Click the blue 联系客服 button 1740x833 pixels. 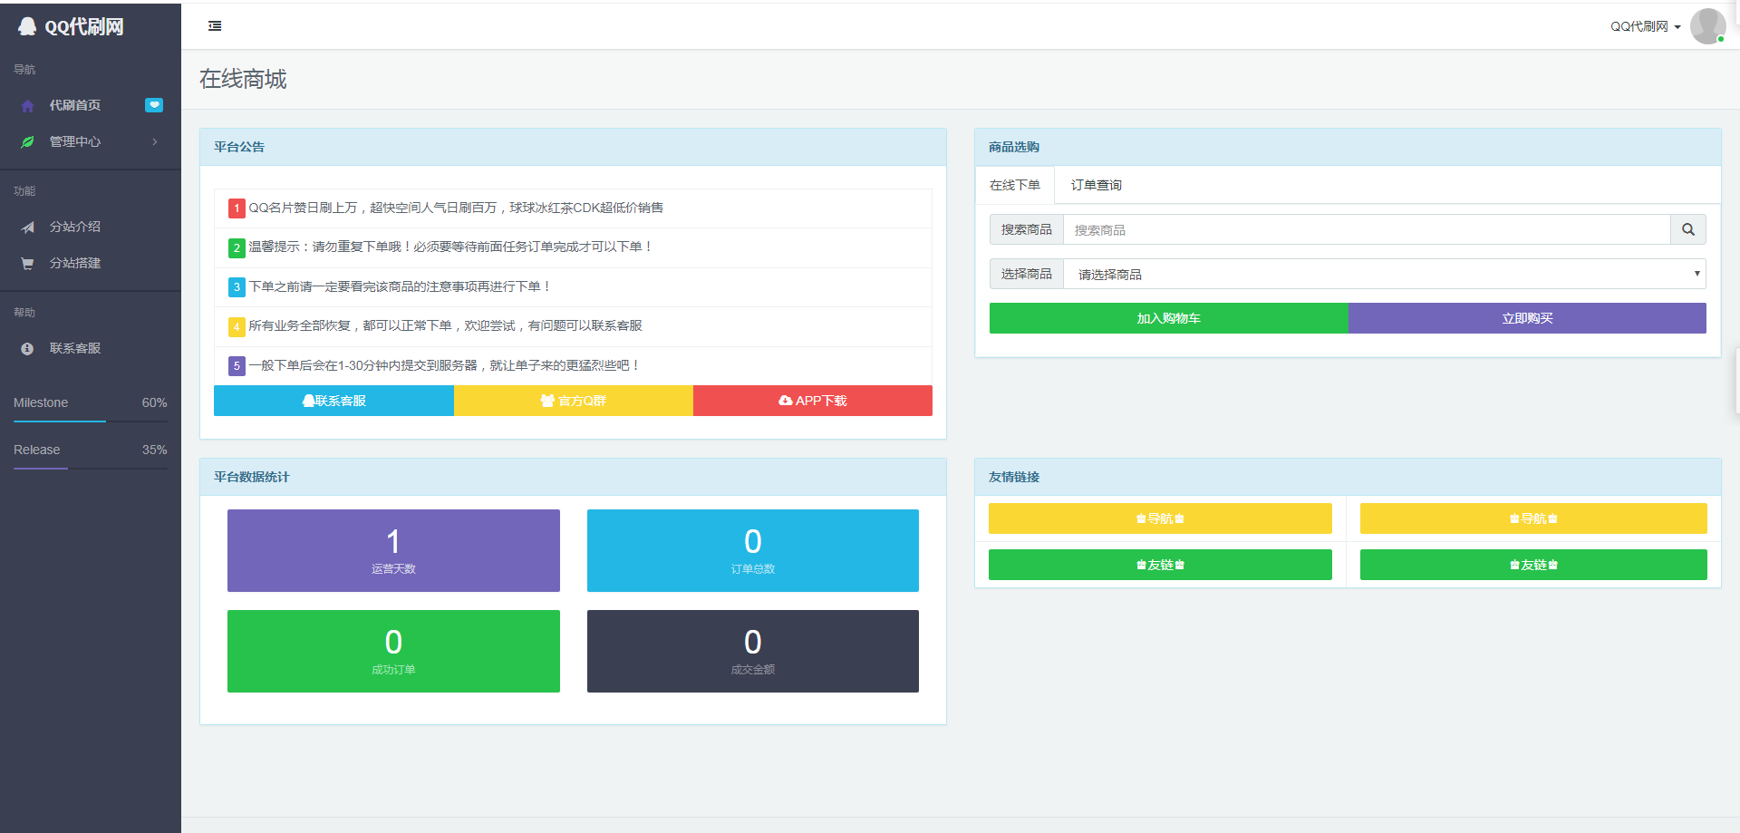click(x=333, y=401)
